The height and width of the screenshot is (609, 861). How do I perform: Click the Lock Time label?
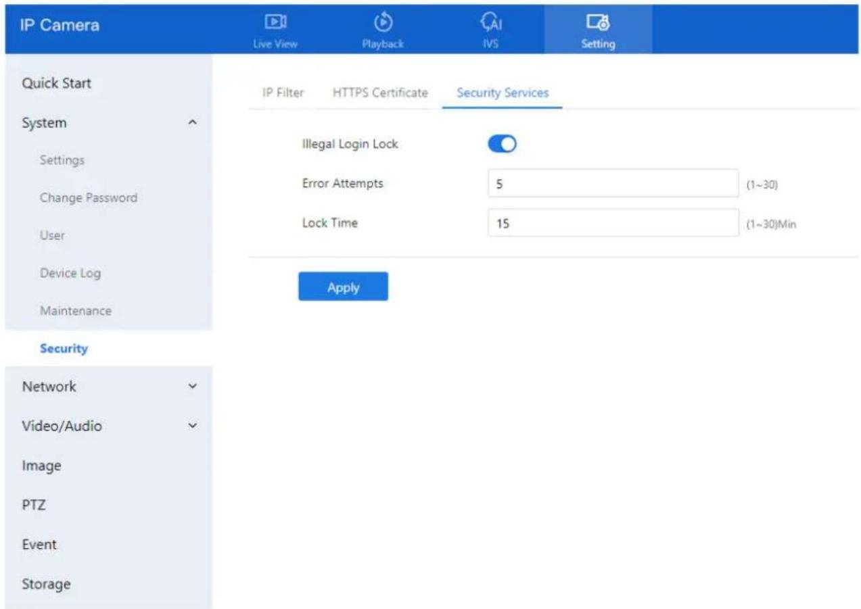click(329, 223)
